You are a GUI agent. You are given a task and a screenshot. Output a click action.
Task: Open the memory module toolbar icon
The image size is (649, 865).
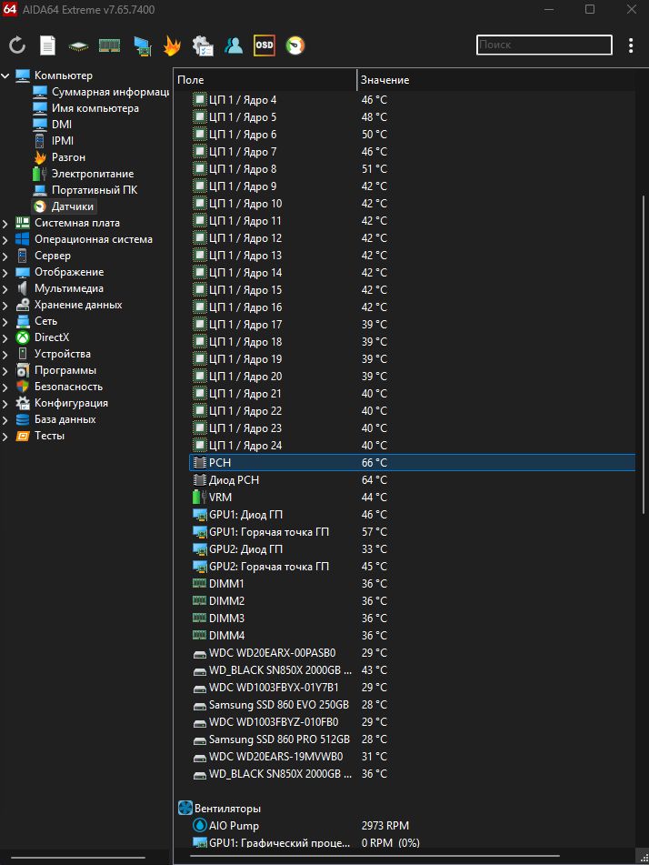pyautogui.click(x=109, y=45)
